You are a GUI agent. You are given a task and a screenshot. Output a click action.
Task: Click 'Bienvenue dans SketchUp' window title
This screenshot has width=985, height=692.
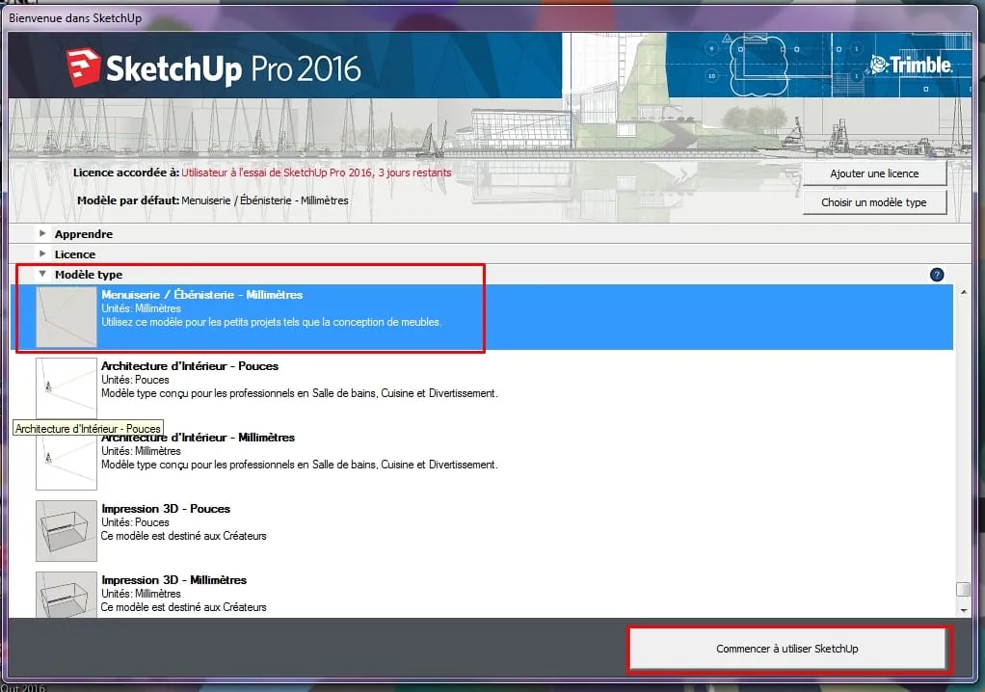[75, 18]
